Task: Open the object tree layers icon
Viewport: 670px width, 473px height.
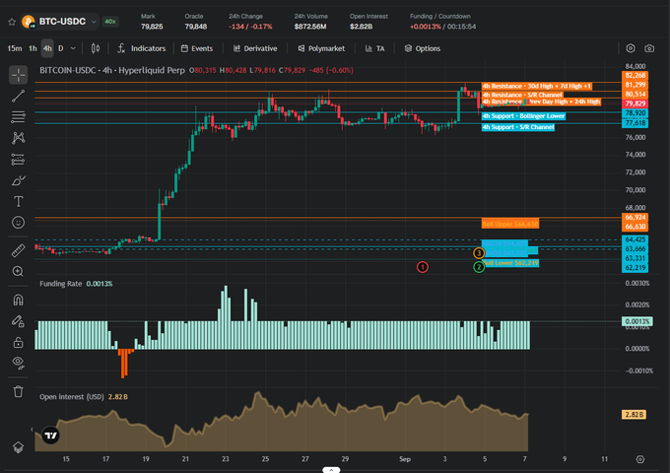Action: pos(18,447)
